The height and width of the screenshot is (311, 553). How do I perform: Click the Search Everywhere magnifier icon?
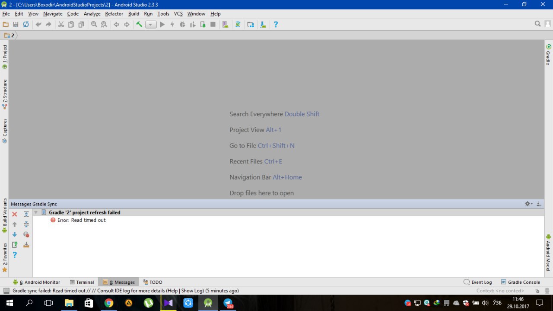point(537,24)
